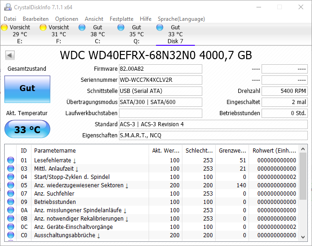Select drive F: tab showing 31 °C
Viewport: 312px width, 246px height.
(58, 34)
